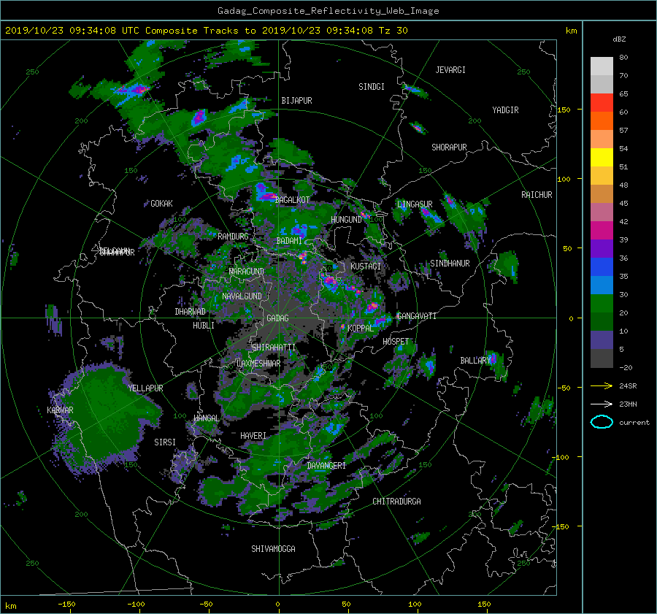Click the yellow 24SR track arrow in legend

602,385
